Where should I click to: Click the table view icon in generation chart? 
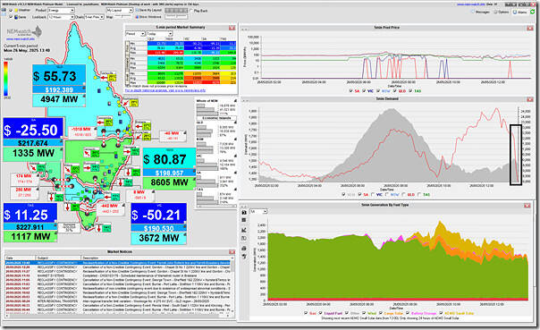[x=244, y=221]
